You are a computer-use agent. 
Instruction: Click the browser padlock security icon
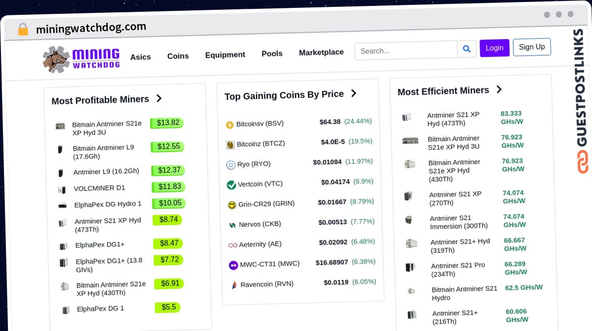(23, 30)
